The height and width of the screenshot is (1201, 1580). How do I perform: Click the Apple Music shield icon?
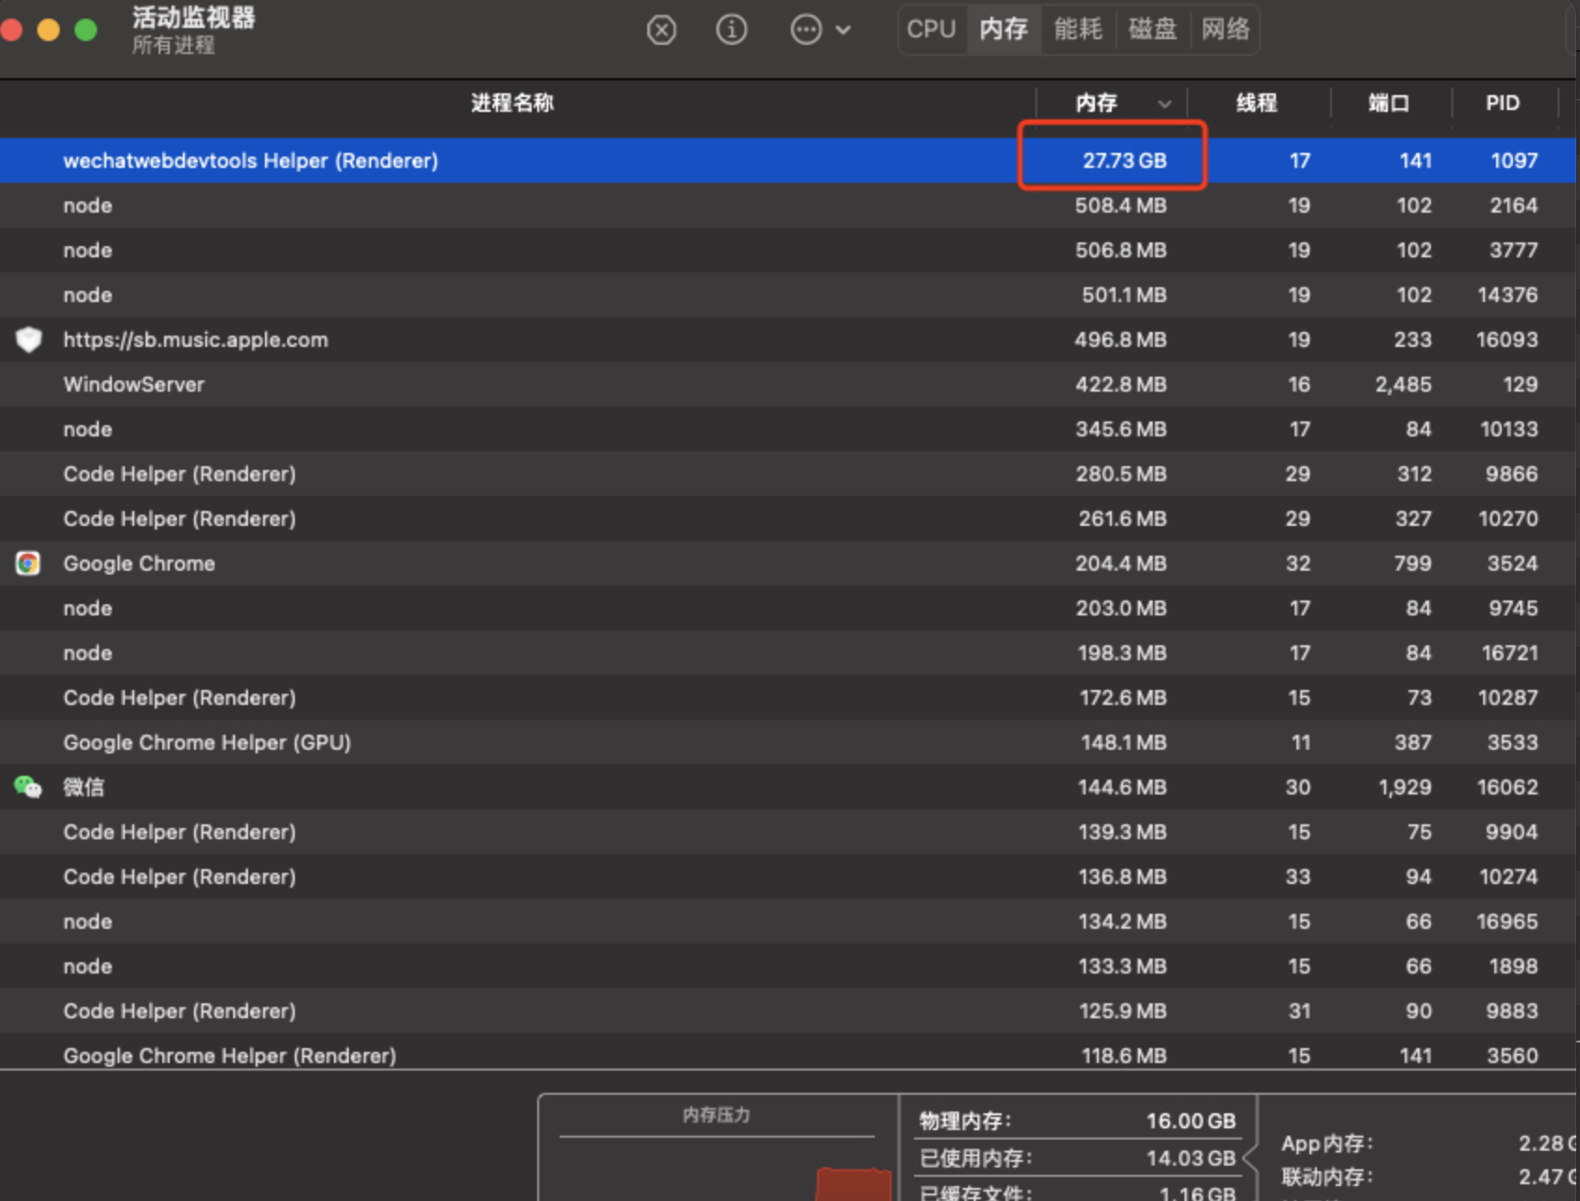click(29, 339)
